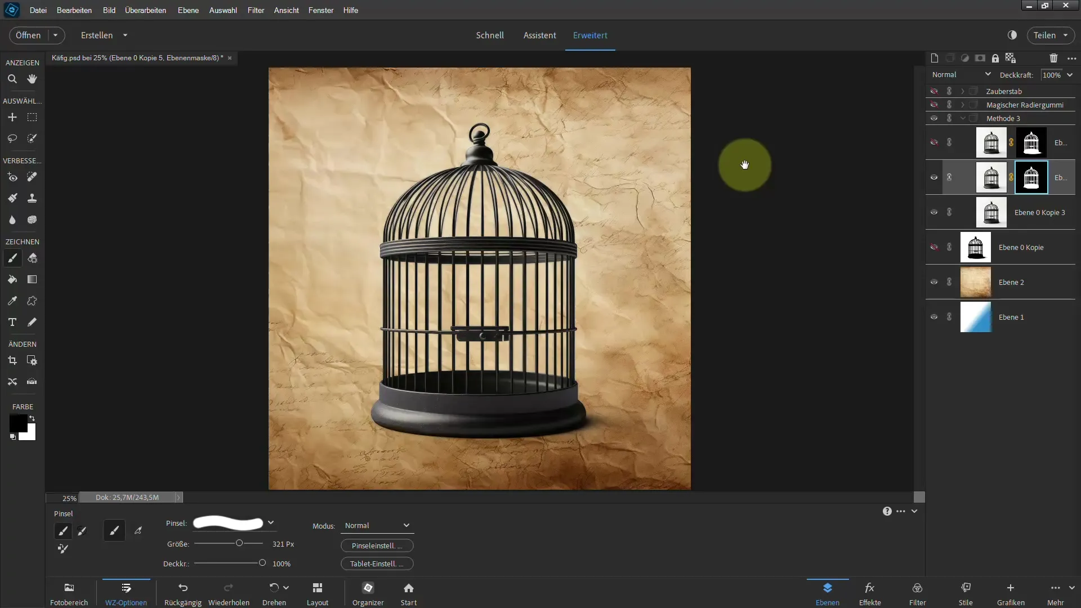
Task: Hide the Ebene 2 layer
Action: point(934,282)
